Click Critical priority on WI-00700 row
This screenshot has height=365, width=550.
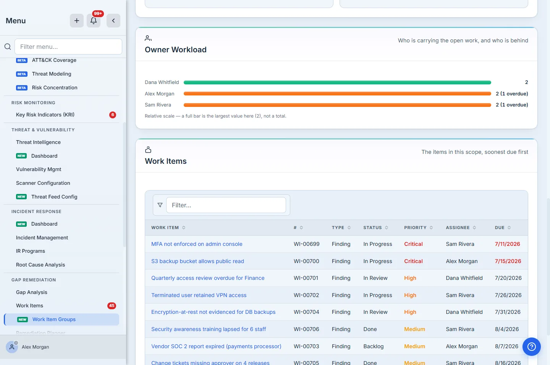click(413, 262)
